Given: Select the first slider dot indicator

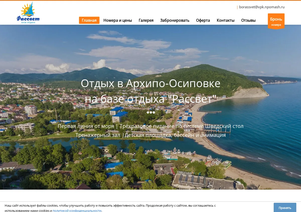Looking at the screenshot, I should (148, 112).
